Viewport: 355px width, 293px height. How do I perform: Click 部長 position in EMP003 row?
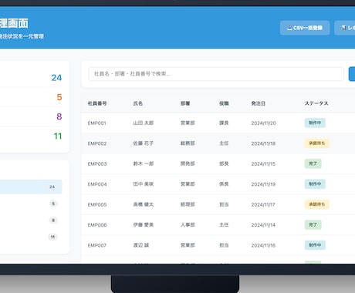point(224,163)
